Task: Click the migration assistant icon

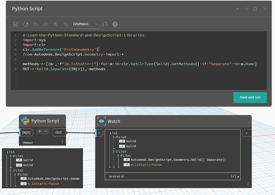Action: pos(105,24)
